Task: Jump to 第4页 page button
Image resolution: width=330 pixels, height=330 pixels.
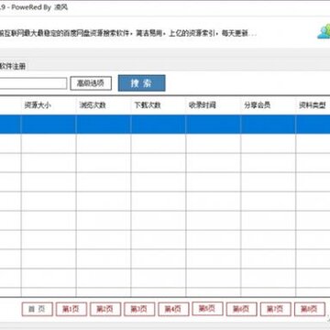Action: point(173,309)
